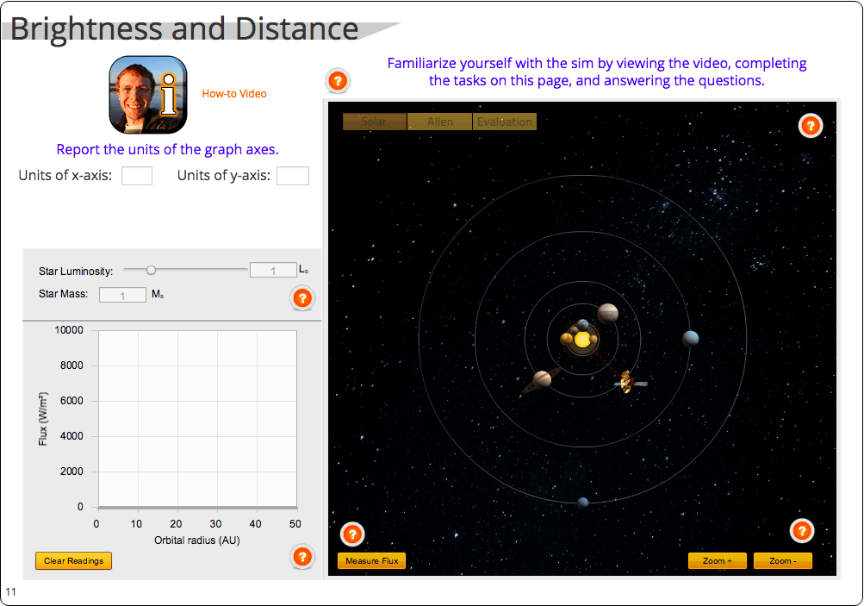Open help icon next to Star Mass

(302, 298)
